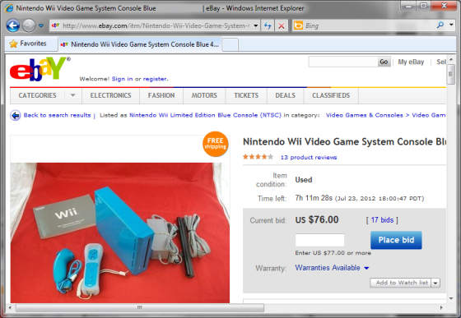461x318 pixels.
Task: Click the Bing provider logo icon
Action: click(298, 25)
